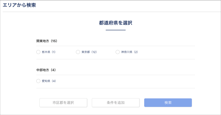Hit the blue 検索 button

168,103
